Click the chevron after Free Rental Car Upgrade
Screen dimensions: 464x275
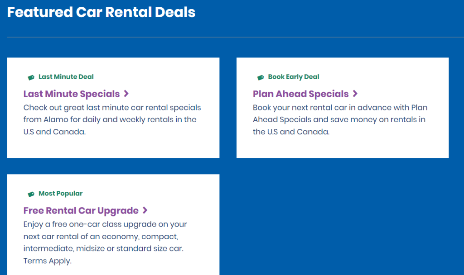(x=145, y=210)
